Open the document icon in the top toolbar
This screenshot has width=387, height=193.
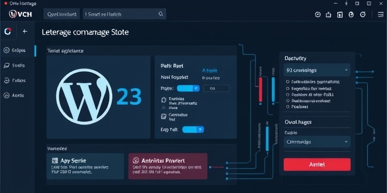340,14
